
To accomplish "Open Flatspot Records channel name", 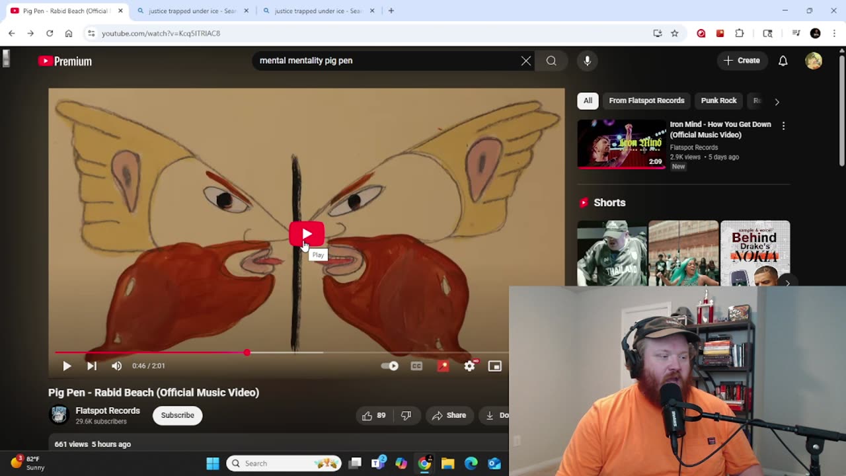I will tap(108, 411).
